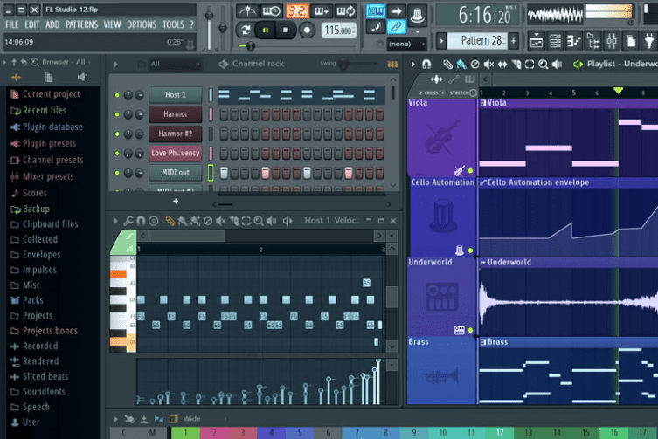Select the piano roll delete tool
The width and height of the screenshot is (658, 439).
point(208,221)
